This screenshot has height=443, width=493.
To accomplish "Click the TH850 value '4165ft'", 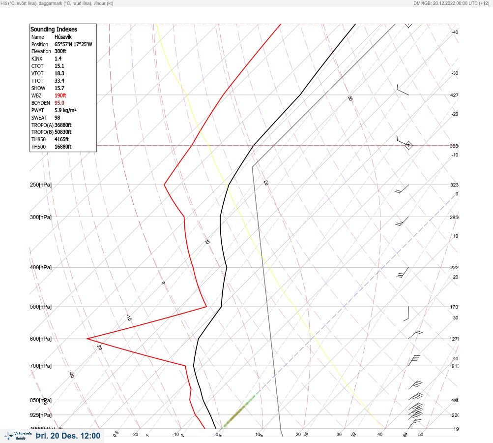I will pyautogui.click(x=61, y=139).
